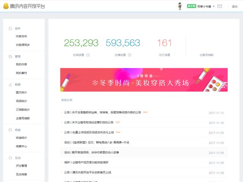Click the help icon next to 总播放量

(129, 55)
